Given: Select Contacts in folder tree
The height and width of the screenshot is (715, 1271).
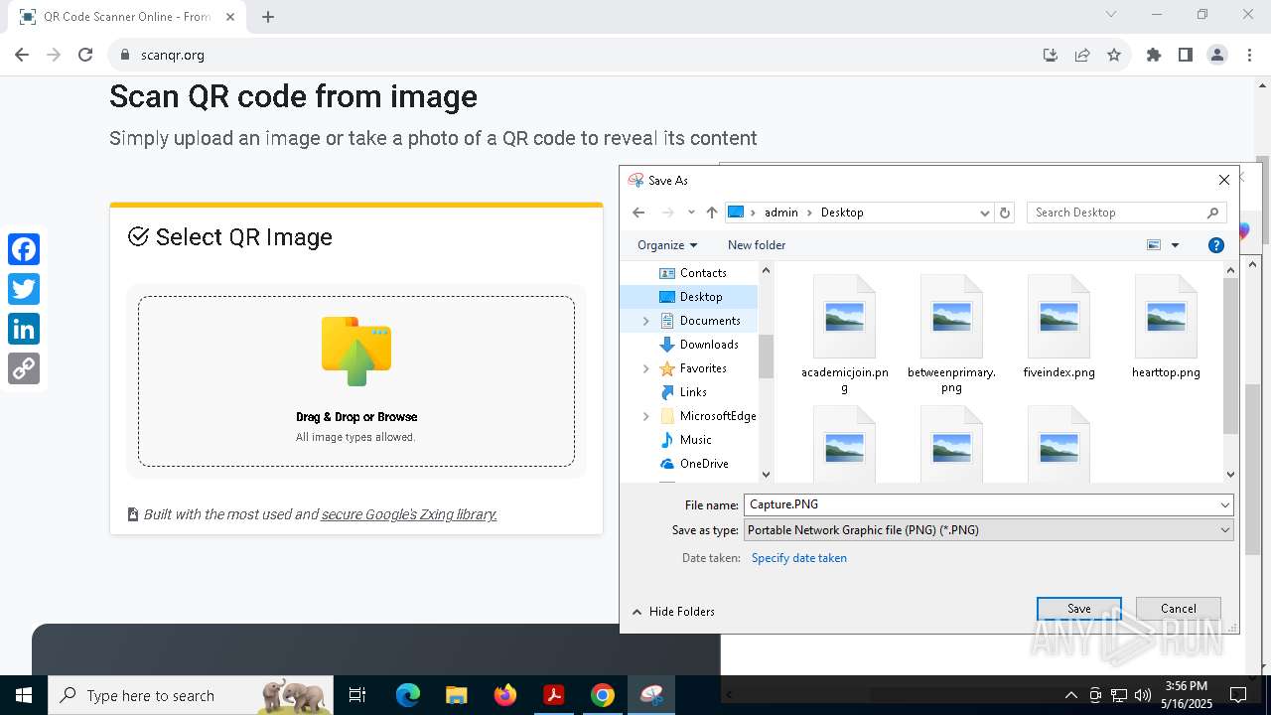Looking at the screenshot, I should point(703,273).
